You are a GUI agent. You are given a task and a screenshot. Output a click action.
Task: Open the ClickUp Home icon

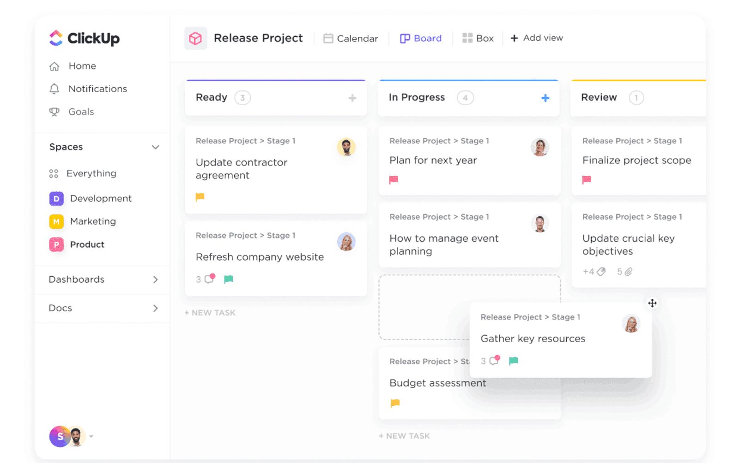click(x=54, y=66)
